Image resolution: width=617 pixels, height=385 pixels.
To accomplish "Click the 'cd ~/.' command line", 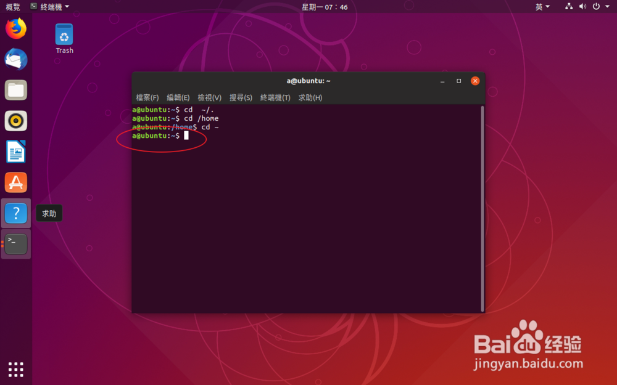I will coord(173,110).
